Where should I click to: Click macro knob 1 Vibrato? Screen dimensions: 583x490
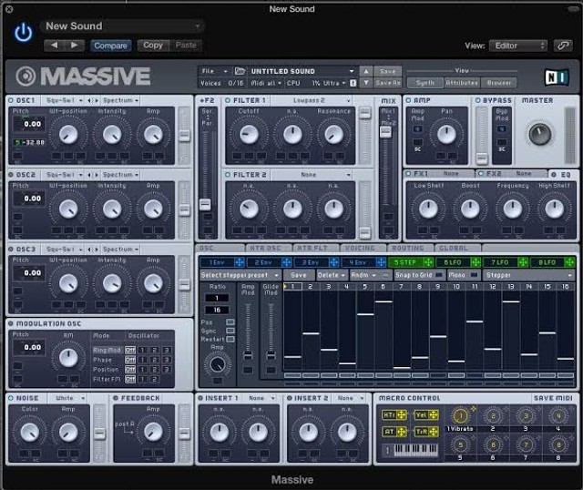tap(460, 415)
